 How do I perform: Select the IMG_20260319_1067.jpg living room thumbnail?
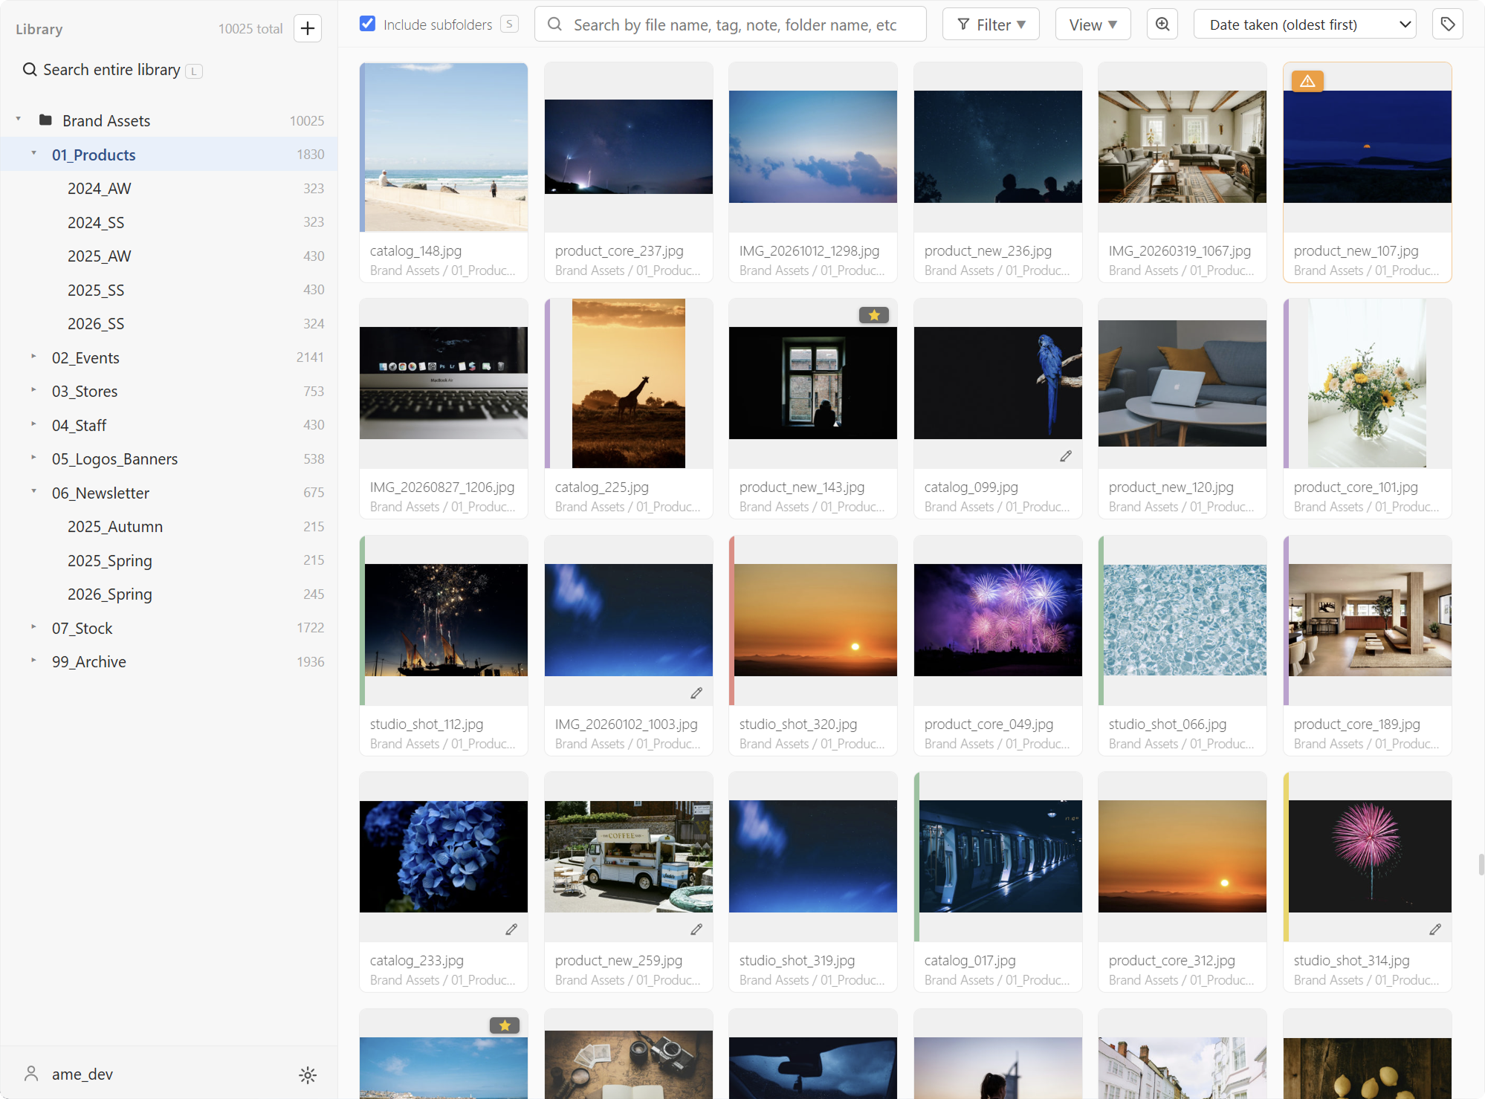(x=1182, y=147)
